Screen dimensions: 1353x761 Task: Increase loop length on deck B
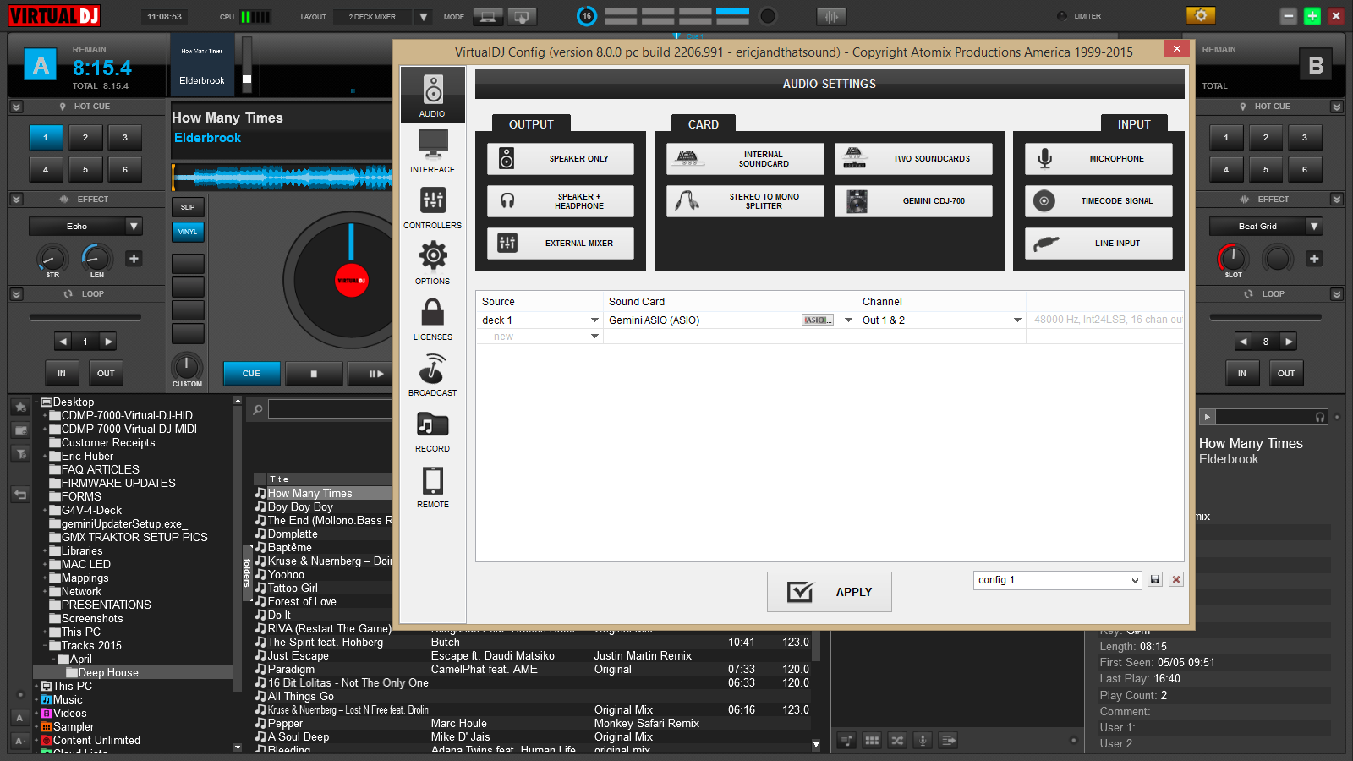pyautogui.click(x=1289, y=342)
